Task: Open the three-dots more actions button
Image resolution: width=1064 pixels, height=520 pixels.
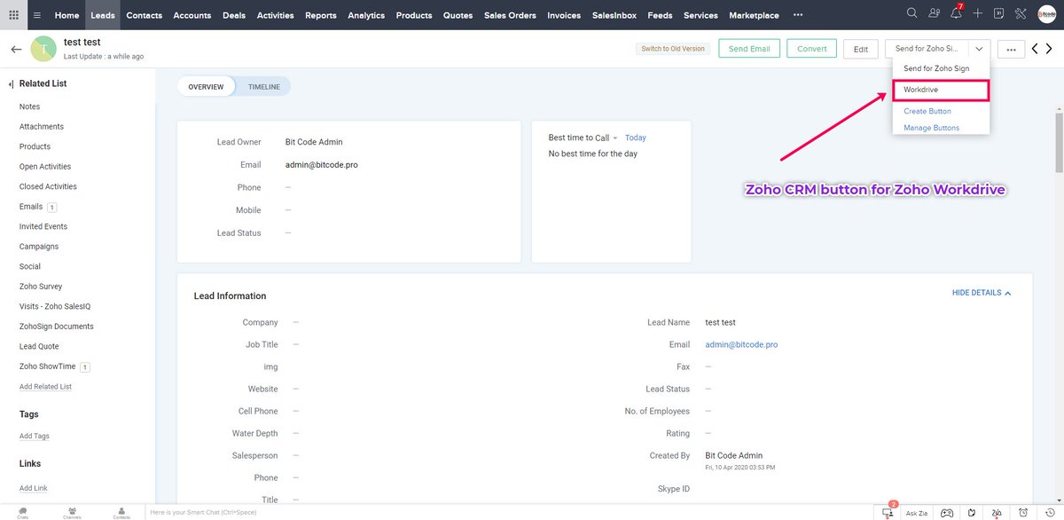Action: point(1011,49)
